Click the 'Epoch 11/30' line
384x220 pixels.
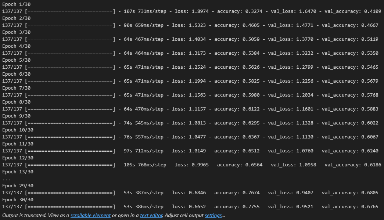[18, 144]
